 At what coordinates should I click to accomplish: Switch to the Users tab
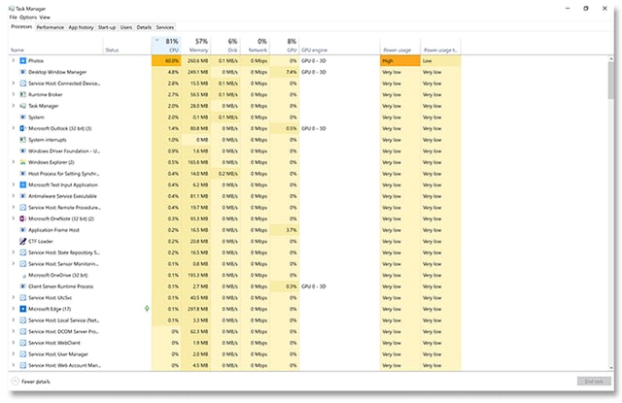pyautogui.click(x=126, y=27)
